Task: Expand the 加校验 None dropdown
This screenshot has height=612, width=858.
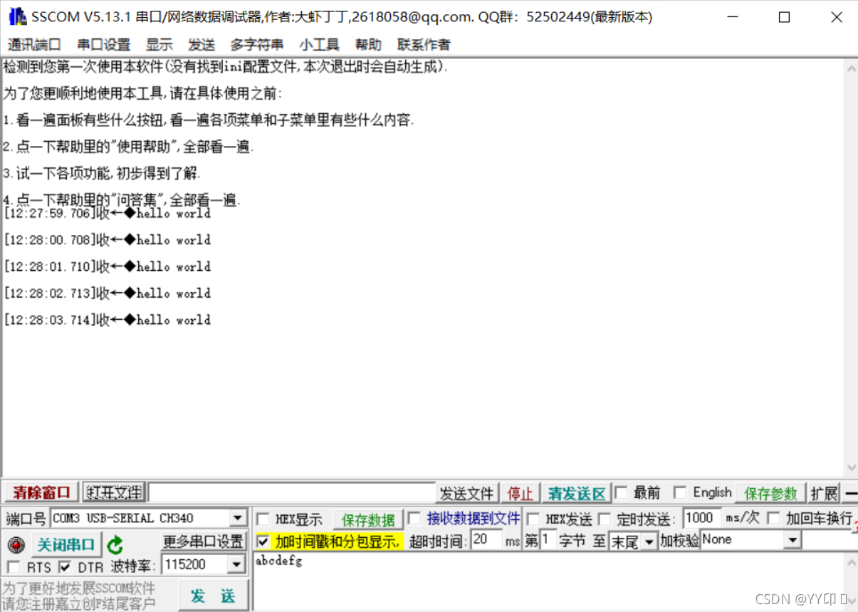Action: (792, 541)
